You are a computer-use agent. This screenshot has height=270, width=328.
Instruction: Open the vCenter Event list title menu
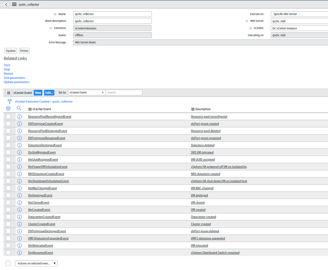point(8,92)
